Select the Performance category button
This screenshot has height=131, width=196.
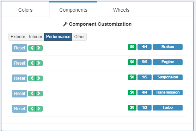click(58, 37)
